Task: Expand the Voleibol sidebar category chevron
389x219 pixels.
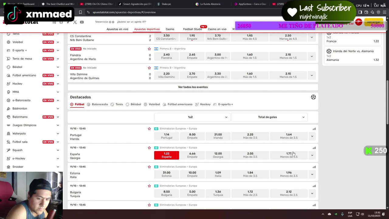Action: point(58,42)
